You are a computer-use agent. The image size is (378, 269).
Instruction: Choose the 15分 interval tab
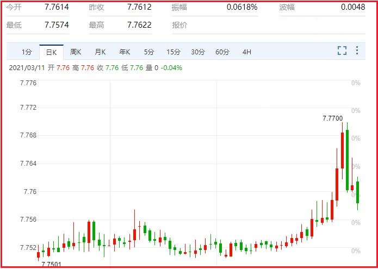(x=173, y=52)
